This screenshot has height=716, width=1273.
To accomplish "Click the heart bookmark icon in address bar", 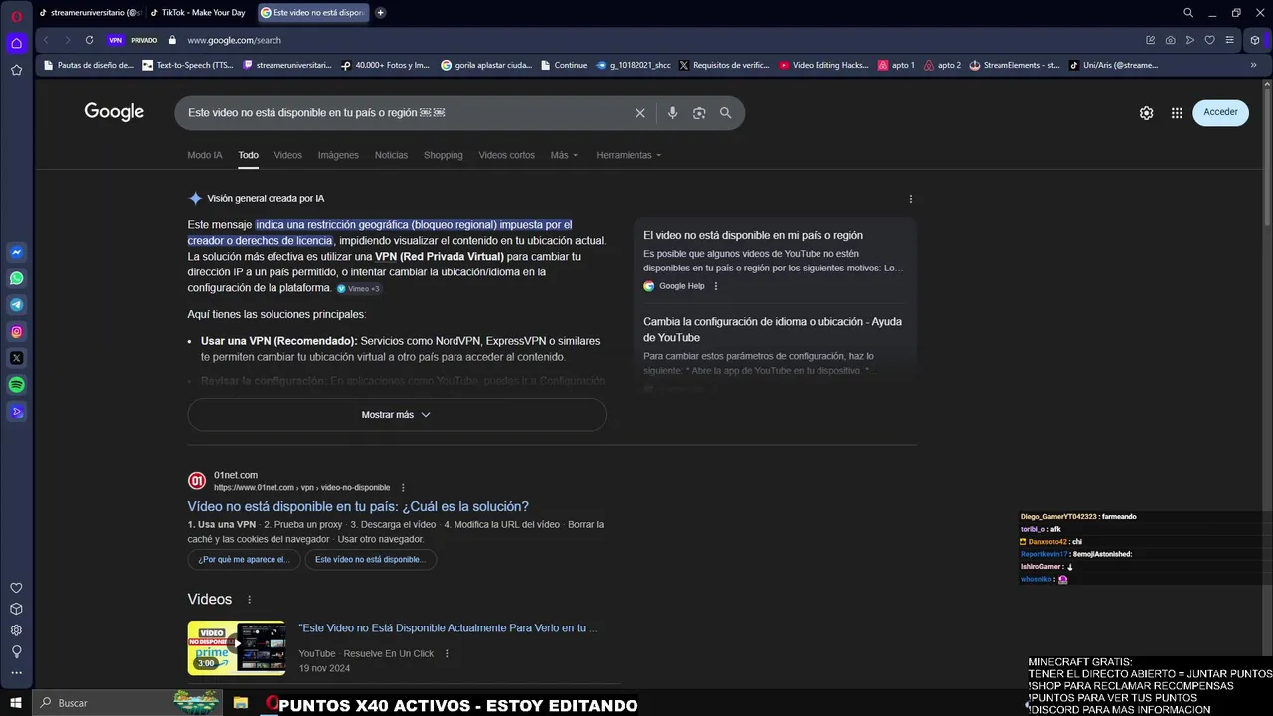I will (1210, 40).
